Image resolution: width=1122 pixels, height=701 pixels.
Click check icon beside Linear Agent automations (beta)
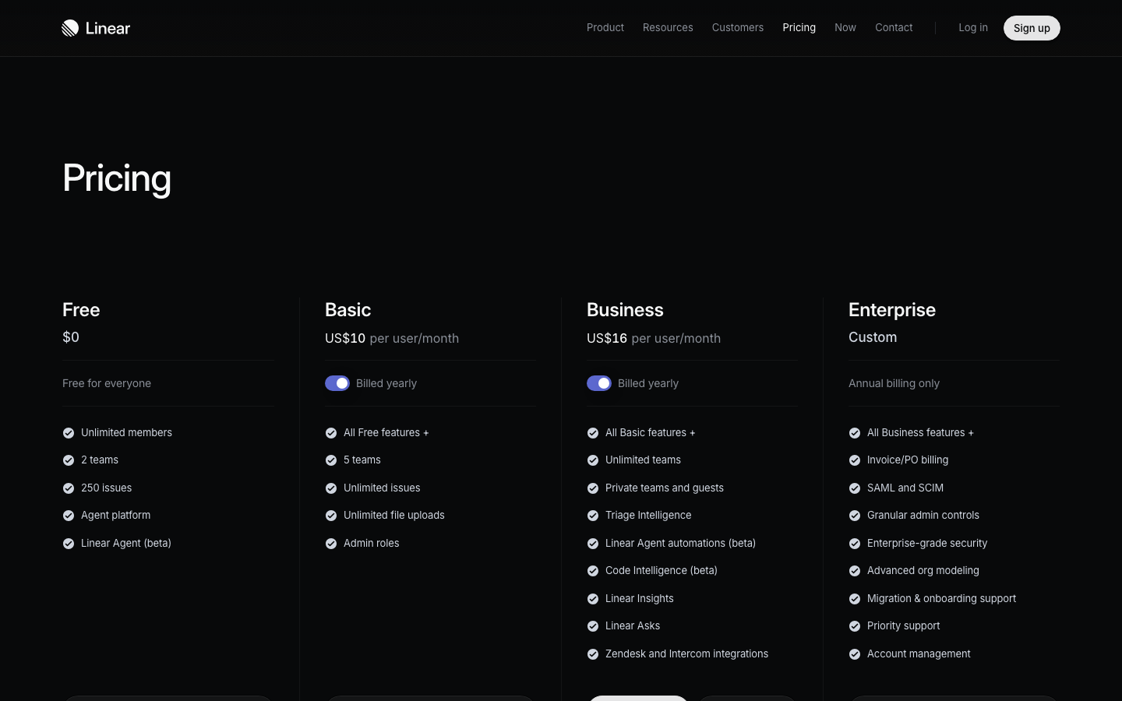(593, 544)
